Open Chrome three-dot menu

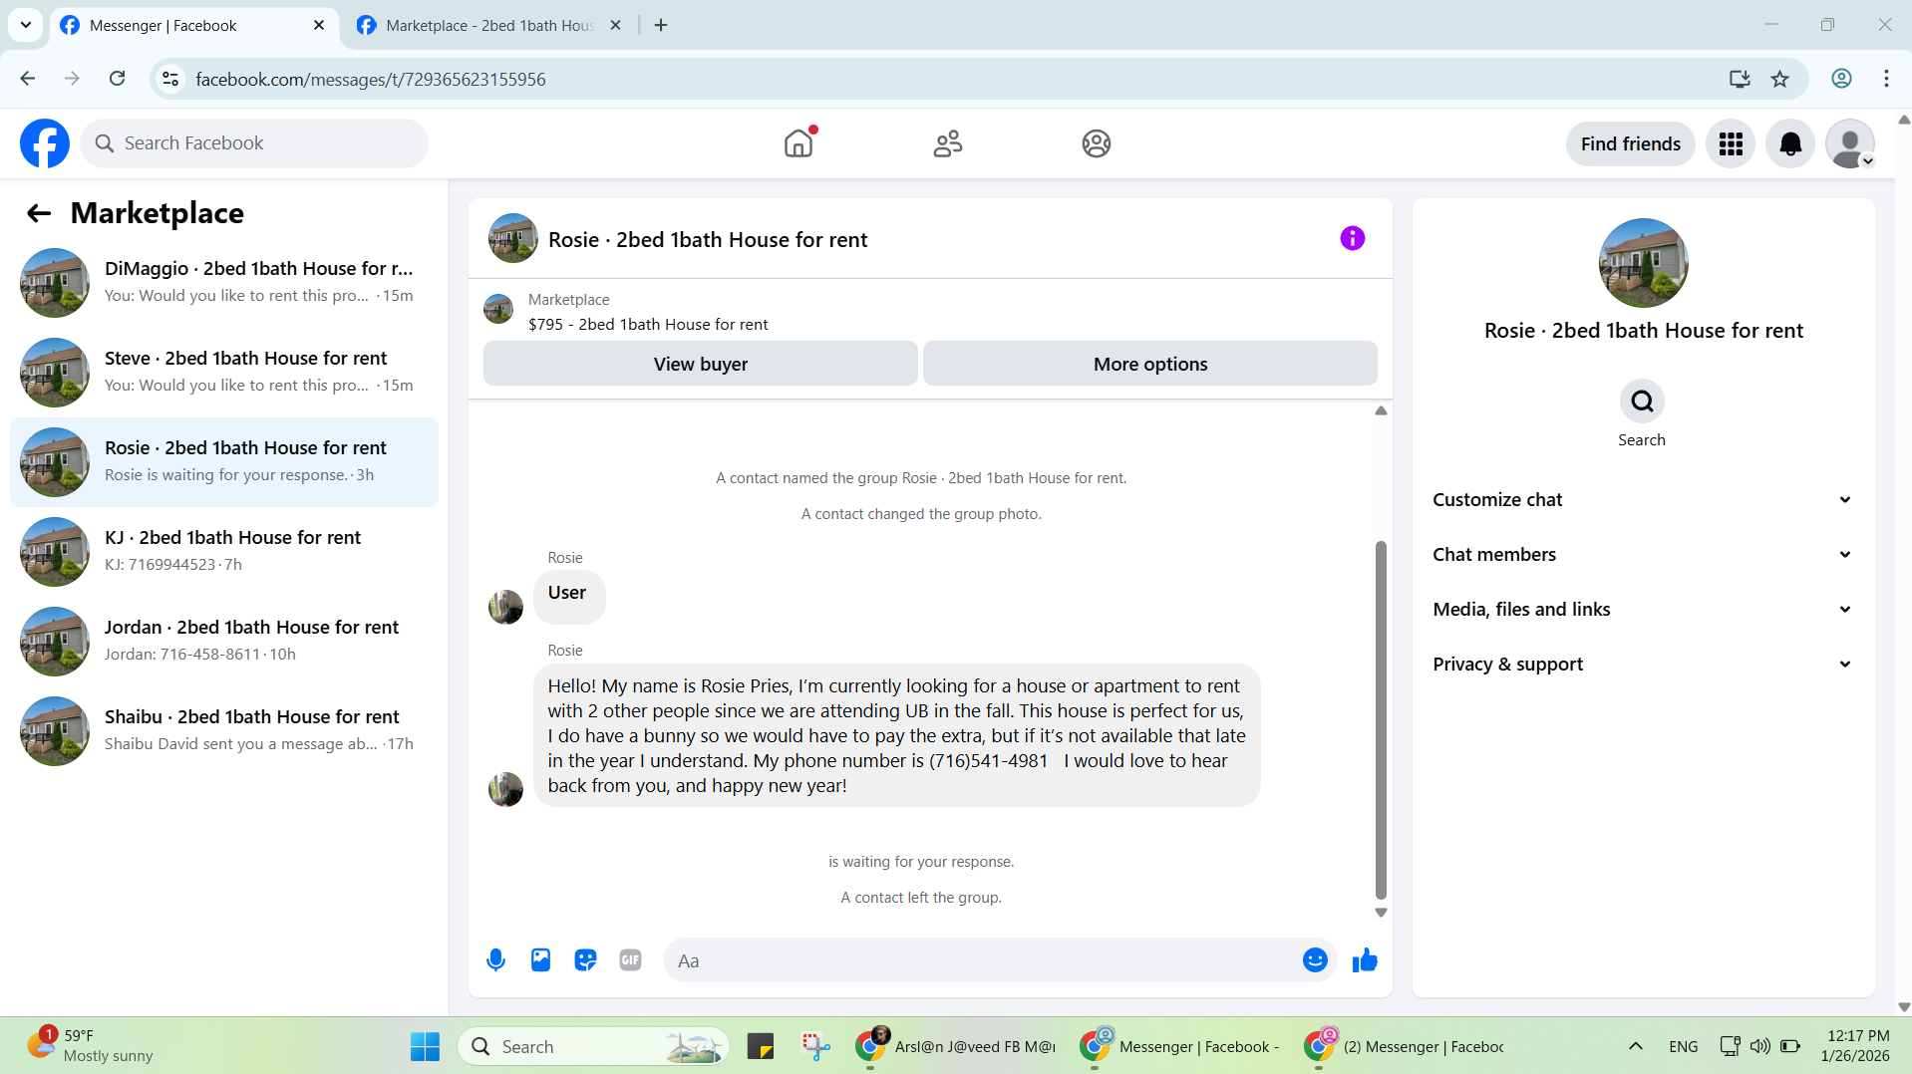tap(1886, 79)
